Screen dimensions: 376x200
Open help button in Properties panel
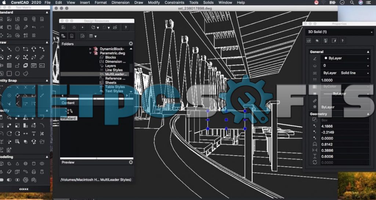coord(343,41)
